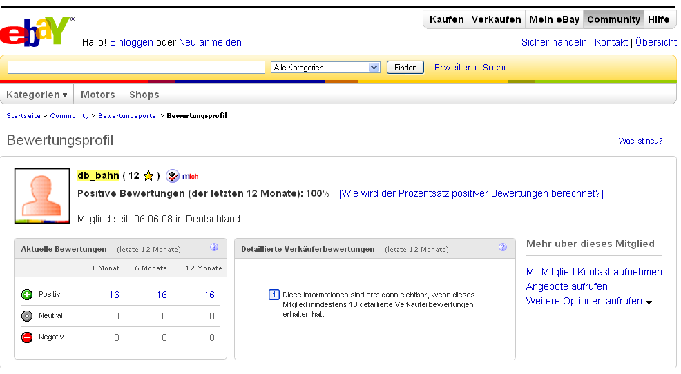This screenshot has width=681, height=374.
Task: Click help icon in Detaillierte Verkäuferbewertungen header
Action: click(x=503, y=247)
